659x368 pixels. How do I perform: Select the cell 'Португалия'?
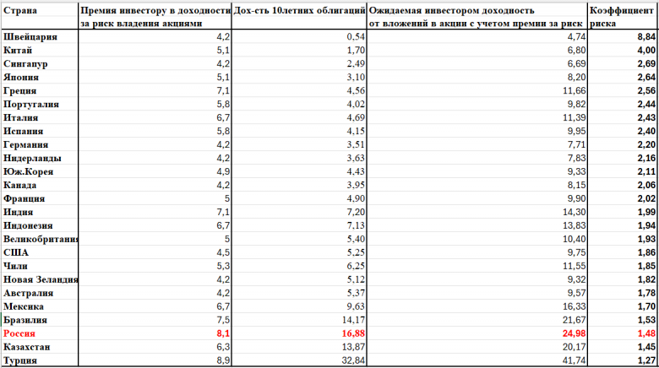31,104
